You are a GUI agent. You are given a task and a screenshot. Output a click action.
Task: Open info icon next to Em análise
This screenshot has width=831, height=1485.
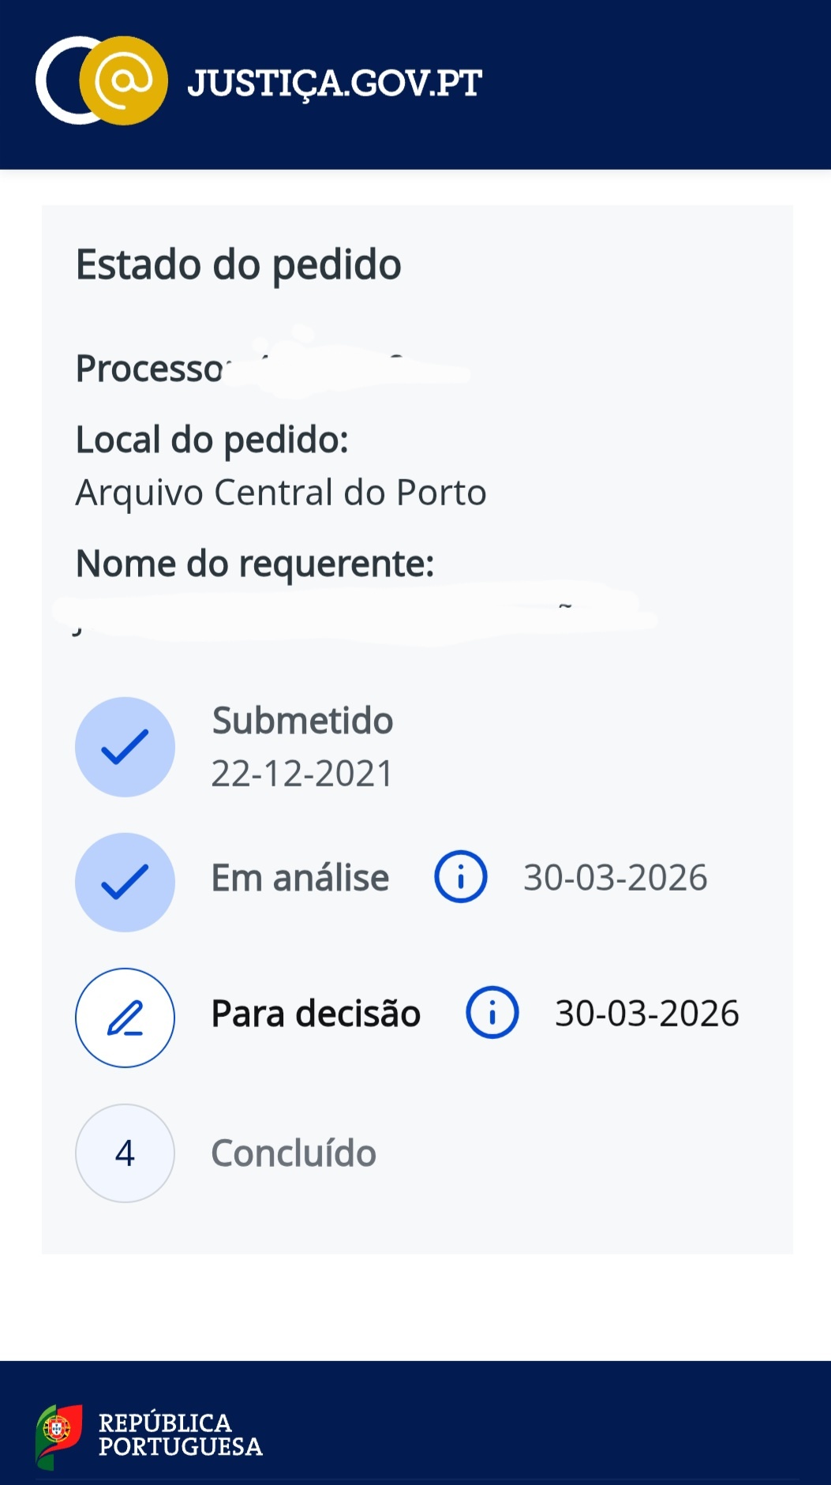(461, 876)
